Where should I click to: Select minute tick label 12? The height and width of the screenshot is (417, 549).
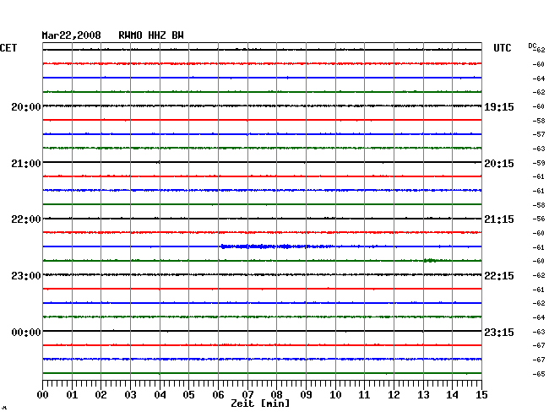point(394,395)
